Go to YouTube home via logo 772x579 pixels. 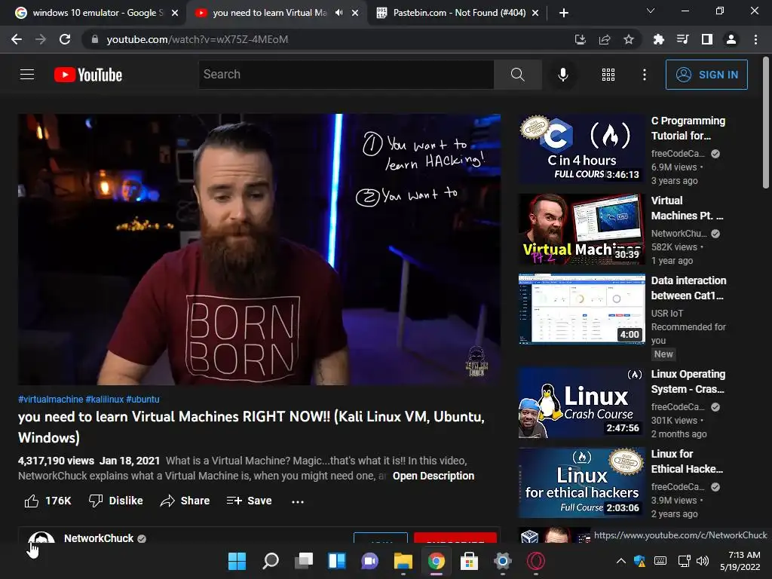coord(88,75)
